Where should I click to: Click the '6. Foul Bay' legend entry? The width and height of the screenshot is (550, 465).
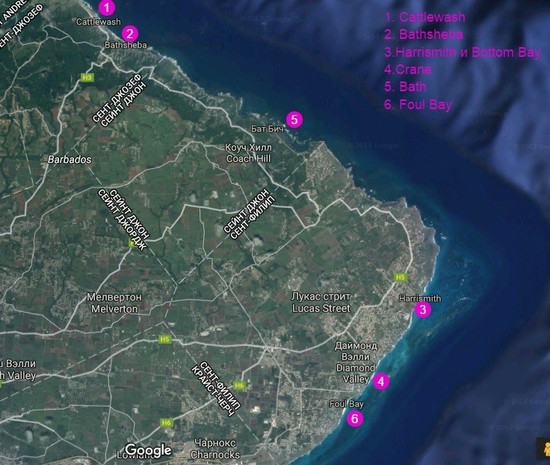(x=418, y=105)
